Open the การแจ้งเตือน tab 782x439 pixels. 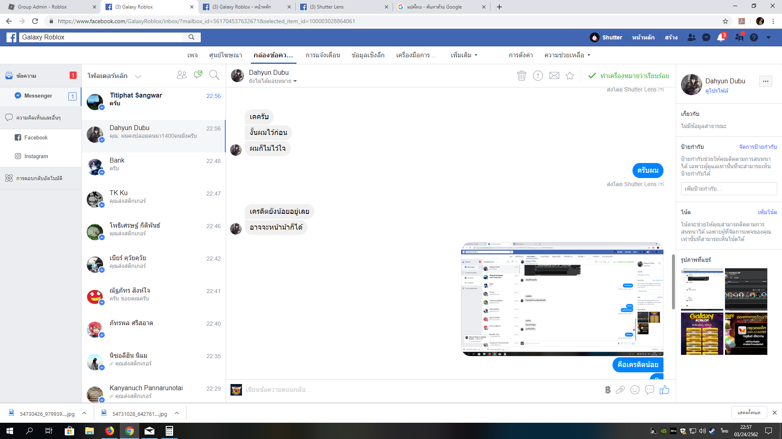pyautogui.click(x=323, y=55)
